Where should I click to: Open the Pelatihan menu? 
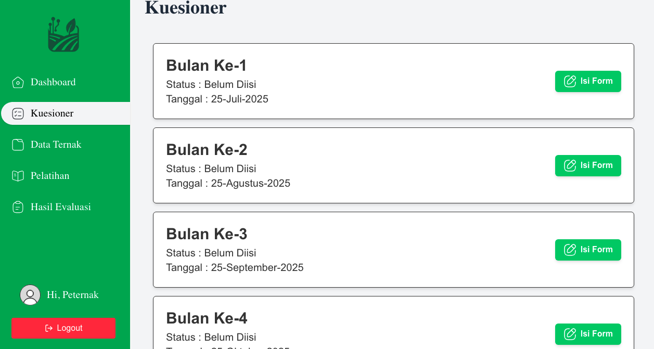(x=50, y=176)
